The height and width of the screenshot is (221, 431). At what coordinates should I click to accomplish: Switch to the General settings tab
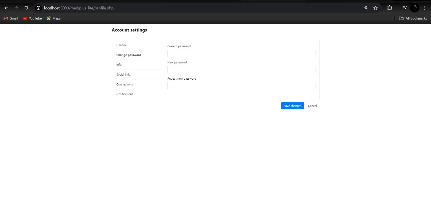pos(138,45)
